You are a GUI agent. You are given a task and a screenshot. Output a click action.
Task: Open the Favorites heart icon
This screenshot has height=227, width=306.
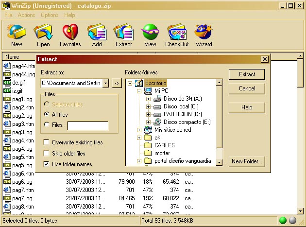coord(70,32)
